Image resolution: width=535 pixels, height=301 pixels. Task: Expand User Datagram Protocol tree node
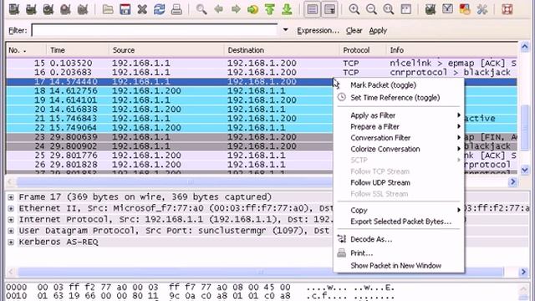(x=11, y=231)
